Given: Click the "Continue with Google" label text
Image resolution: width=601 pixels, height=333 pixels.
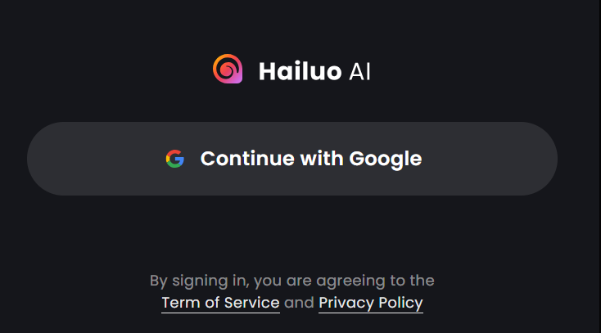Looking at the screenshot, I should [311, 159].
